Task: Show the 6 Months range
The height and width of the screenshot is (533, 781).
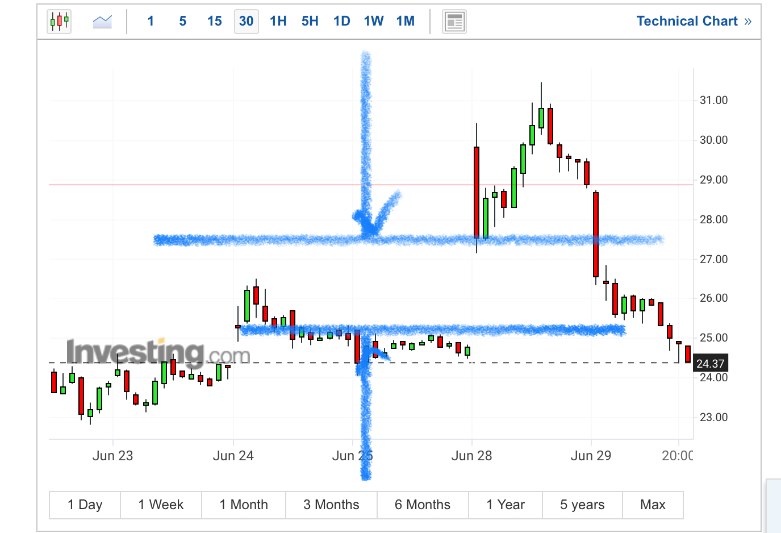Action: [423, 505]
